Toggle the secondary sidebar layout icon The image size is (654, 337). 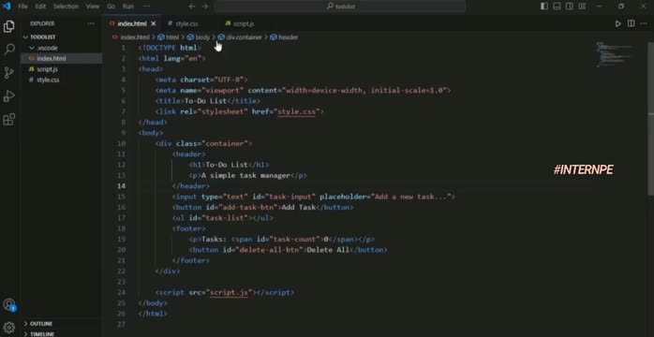click(x=570, y=7)
